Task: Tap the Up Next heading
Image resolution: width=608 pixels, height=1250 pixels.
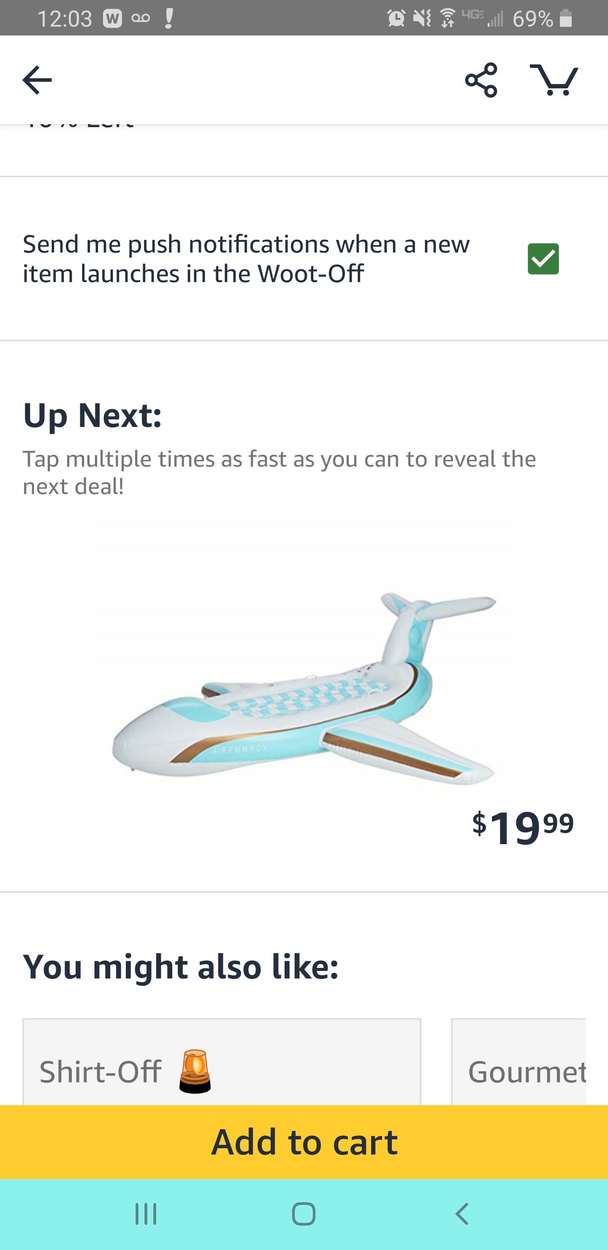Action: tap(92, 416)
